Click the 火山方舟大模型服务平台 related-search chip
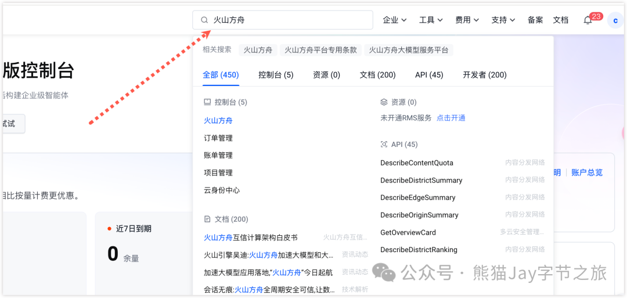 409,50
